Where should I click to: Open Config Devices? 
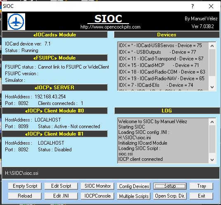[x=134, y=186]
